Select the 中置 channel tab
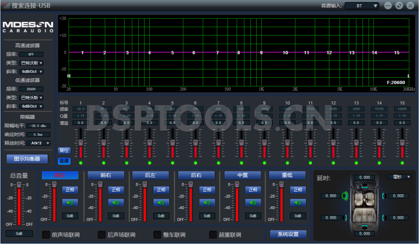This screenshot has height=244, width=419. (x=242, y=175)
